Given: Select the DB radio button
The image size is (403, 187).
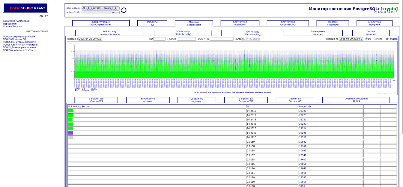Looking at the screenshot, I should click(x=366, y=39).
